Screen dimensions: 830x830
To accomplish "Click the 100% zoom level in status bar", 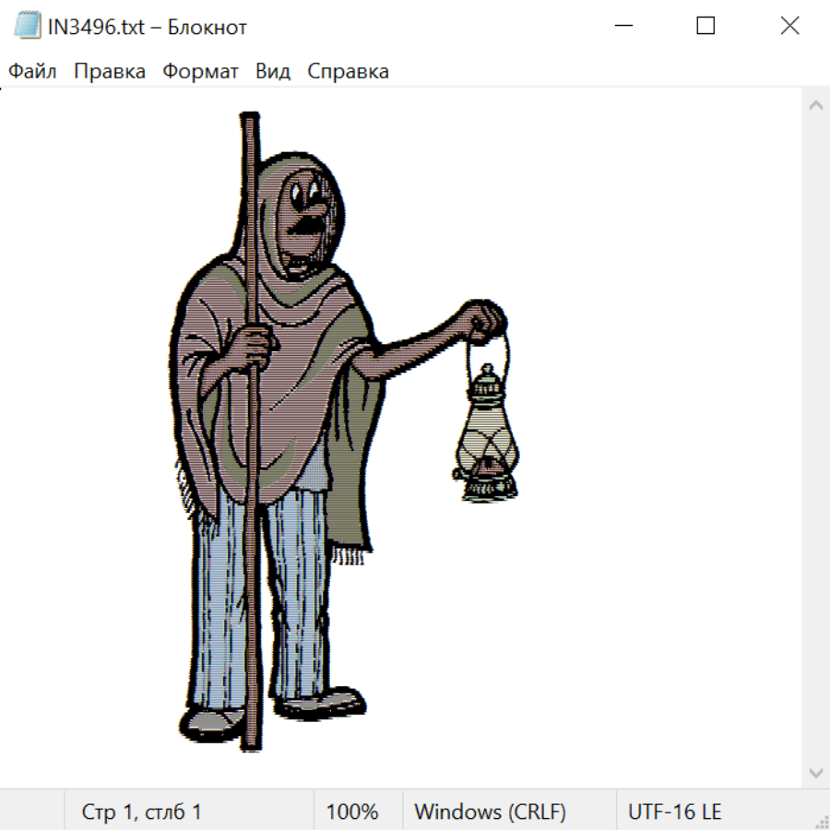I will point(352,812).
